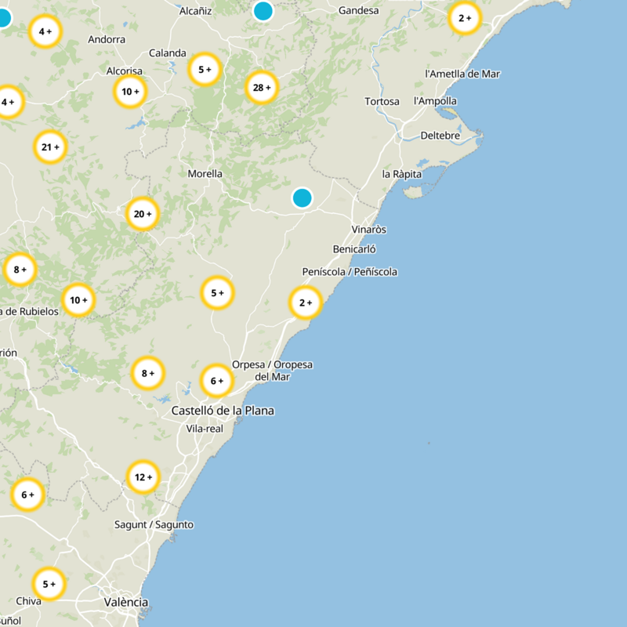Click the Peníscola / Peñíscola label

pos(350,272)
